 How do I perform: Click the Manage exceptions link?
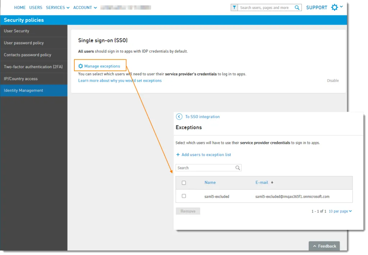click(102, 66)
